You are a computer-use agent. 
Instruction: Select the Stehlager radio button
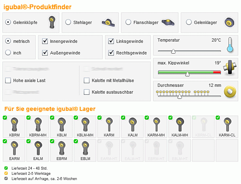pyautogui.click(x=68, y=22)
